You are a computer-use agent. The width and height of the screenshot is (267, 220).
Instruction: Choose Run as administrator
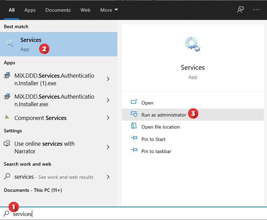pos(193,115)
